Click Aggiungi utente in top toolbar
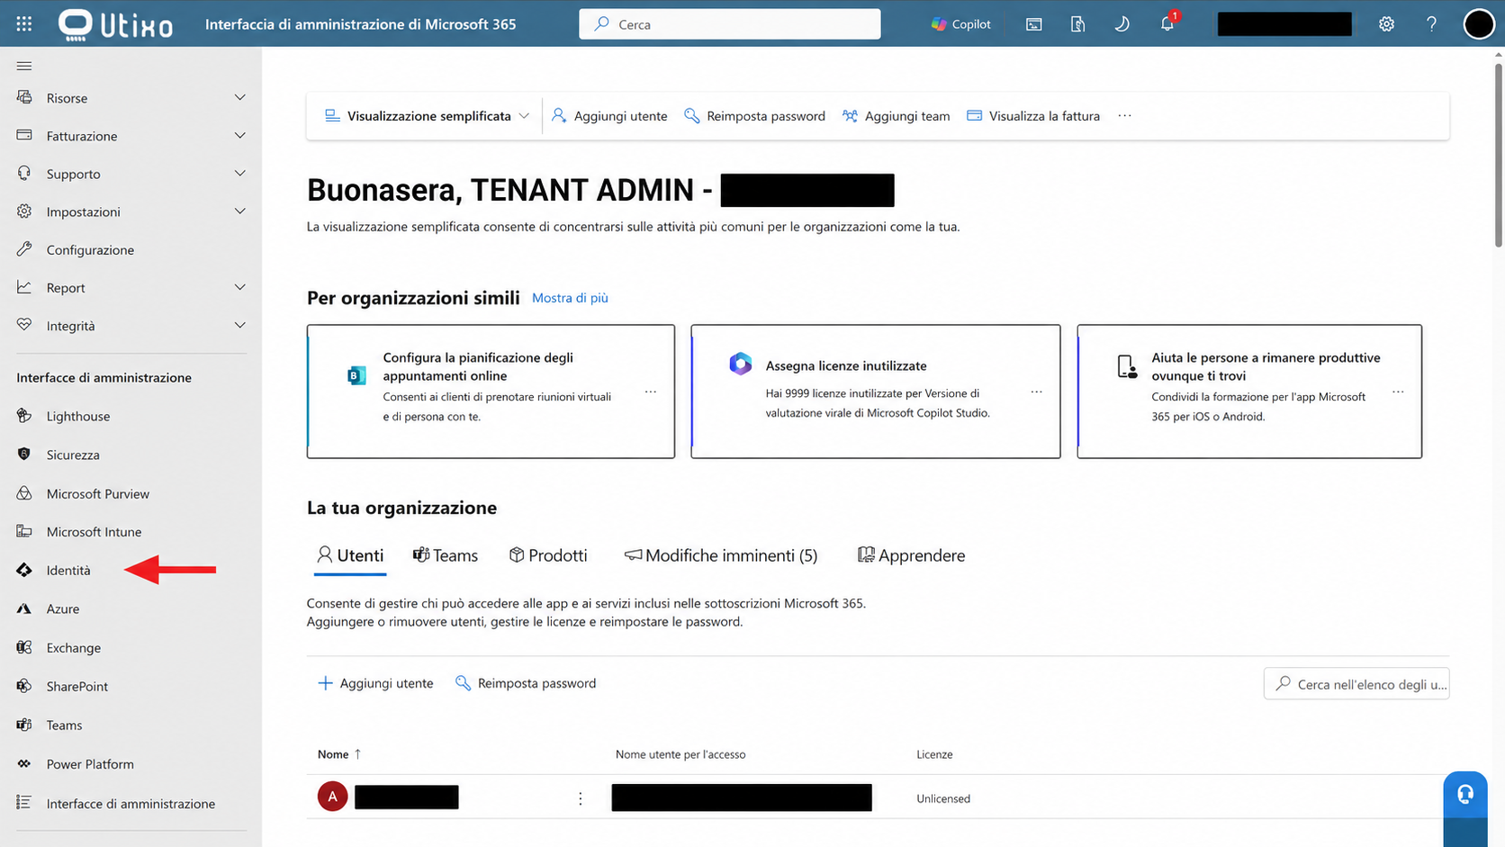1505x847 pixels. [x=609, y=116]
